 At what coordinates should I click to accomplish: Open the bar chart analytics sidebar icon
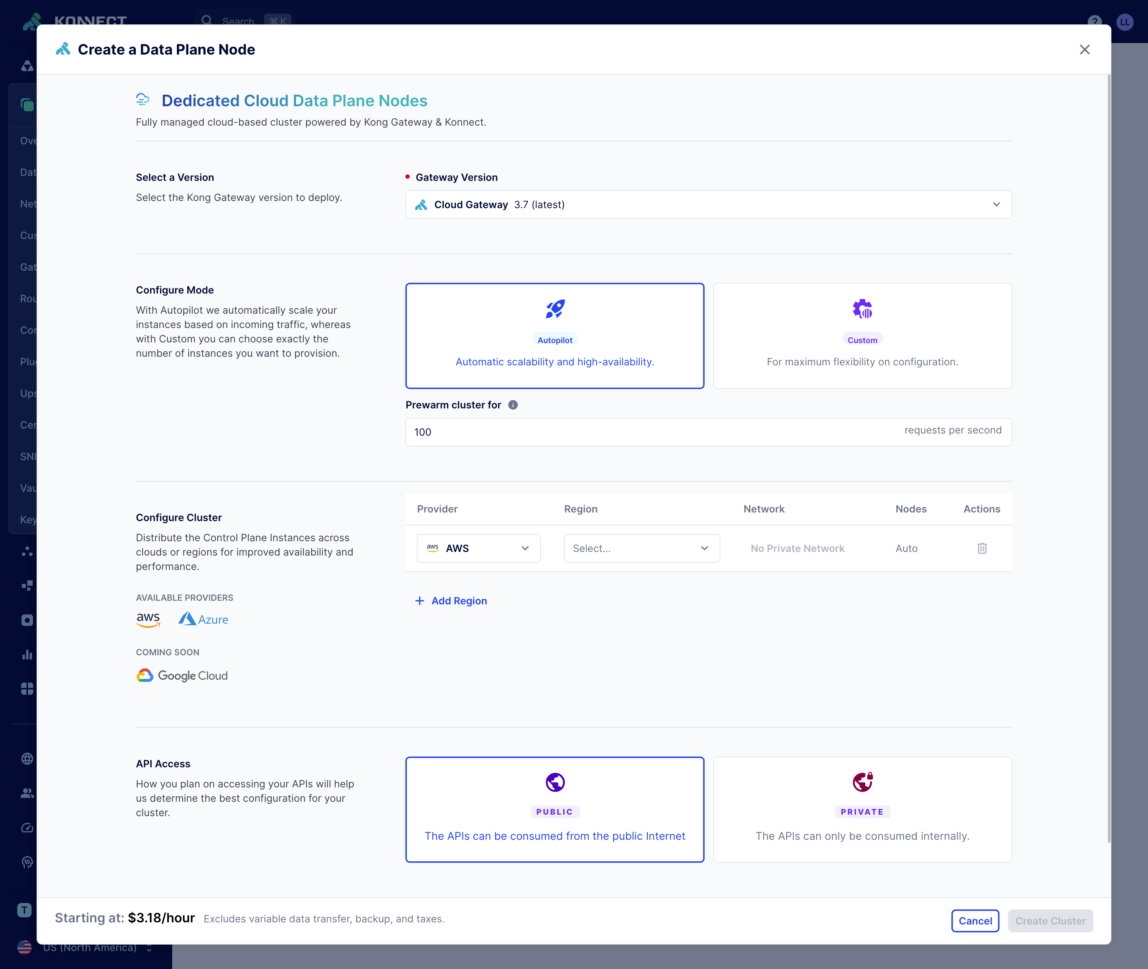28,654
